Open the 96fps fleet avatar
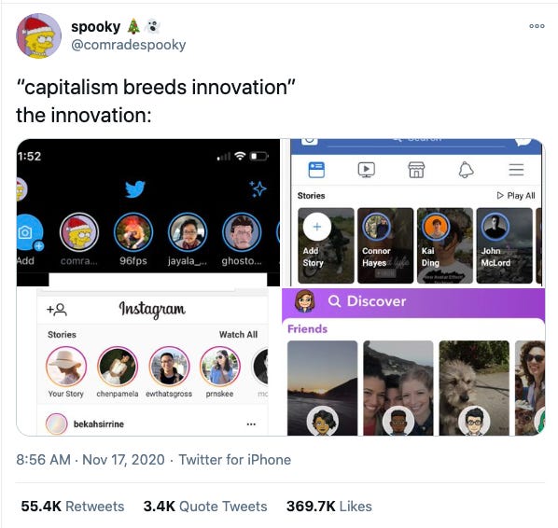This screenshot has height=528, width=558. (x=133, y=232)
